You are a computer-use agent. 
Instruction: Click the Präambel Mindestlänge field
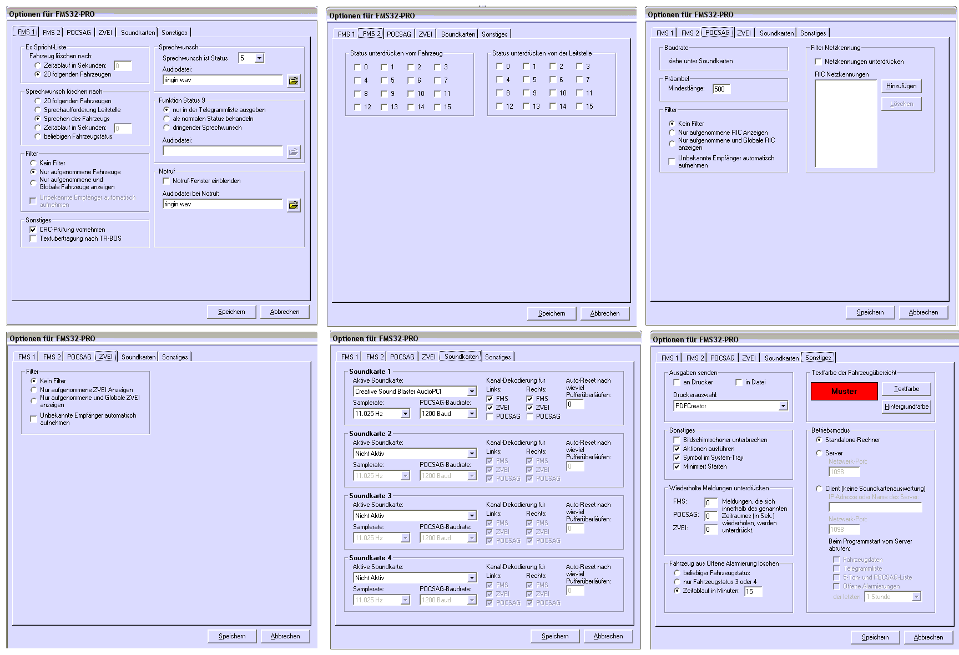[x=721, y=89]
